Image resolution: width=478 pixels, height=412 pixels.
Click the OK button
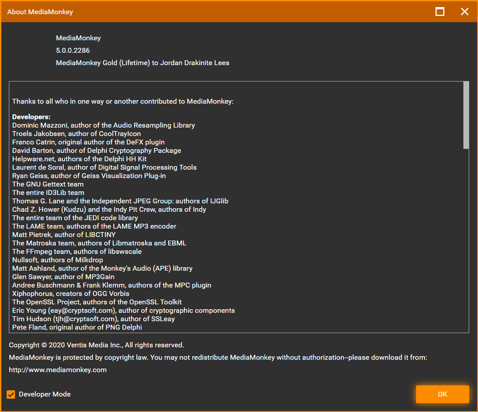[442, 394]
